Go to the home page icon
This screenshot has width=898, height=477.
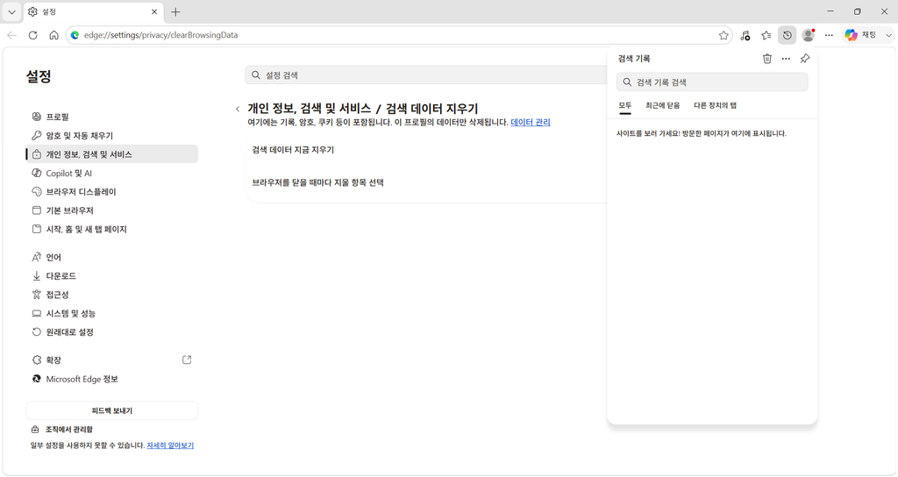click(53, 35)
